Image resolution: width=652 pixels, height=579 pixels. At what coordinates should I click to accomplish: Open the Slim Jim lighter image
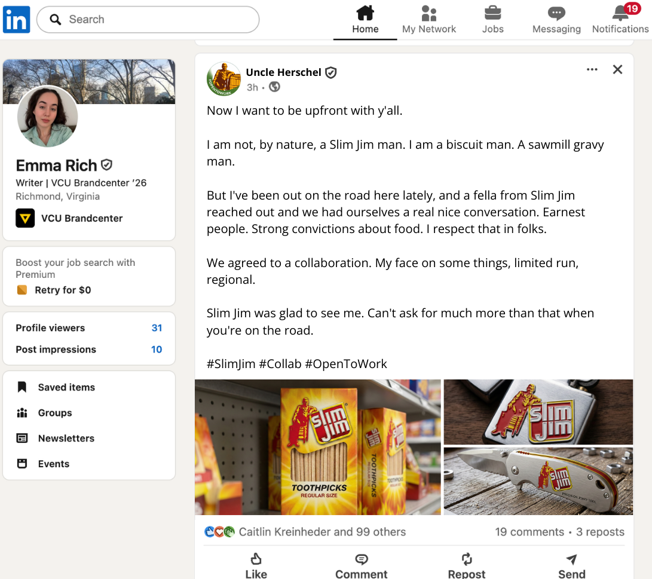tap(538, 412)
